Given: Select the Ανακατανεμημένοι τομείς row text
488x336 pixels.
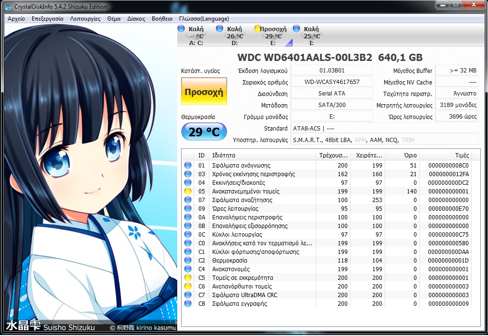Looking at the screenshot, I should 246,192.
